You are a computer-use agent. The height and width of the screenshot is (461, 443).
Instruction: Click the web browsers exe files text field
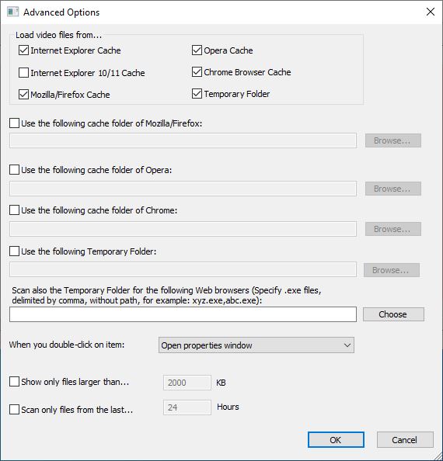183,314
